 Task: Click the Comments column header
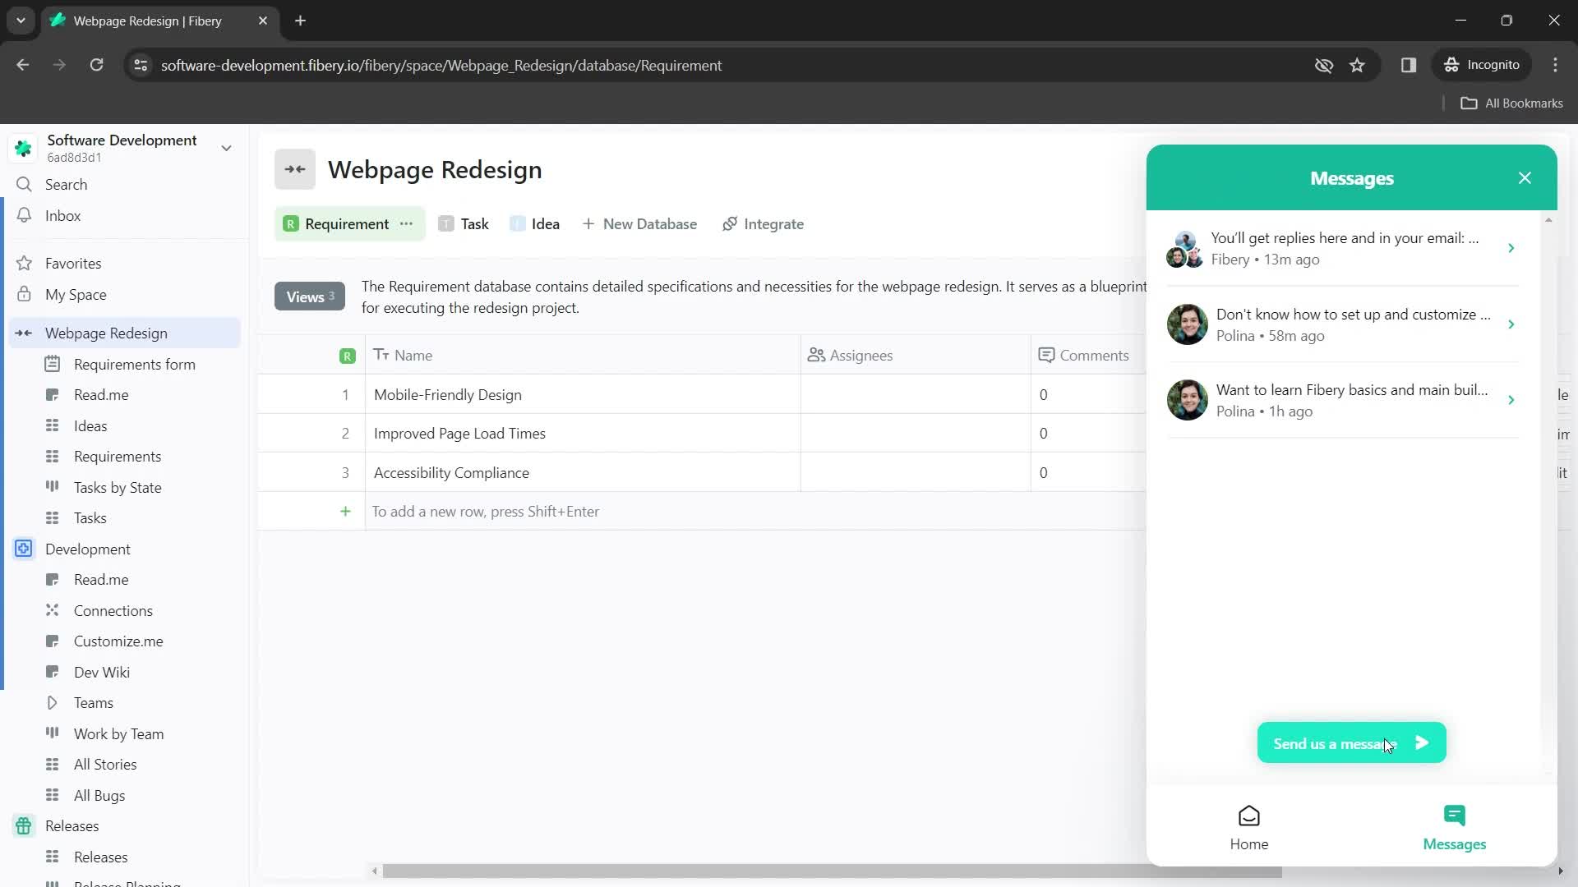point(1088,356)
